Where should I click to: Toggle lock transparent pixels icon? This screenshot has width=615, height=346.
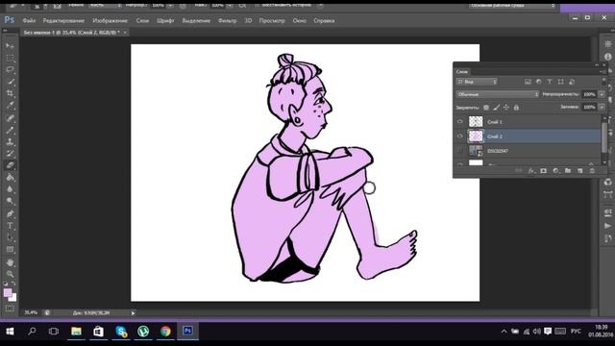pyautogui.click(x=486, y=107)
